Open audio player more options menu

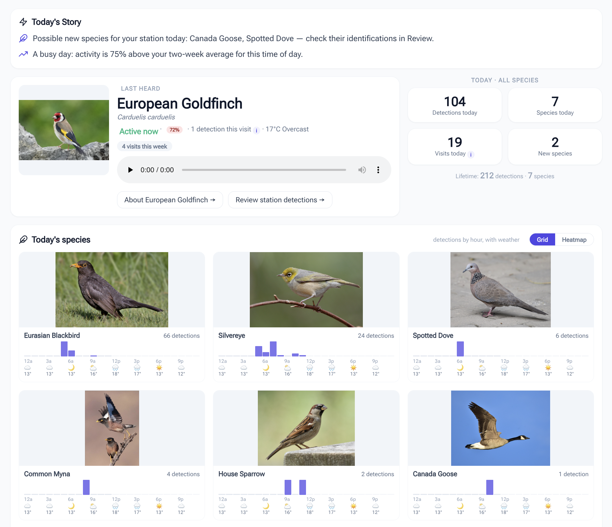coord(378,170)
